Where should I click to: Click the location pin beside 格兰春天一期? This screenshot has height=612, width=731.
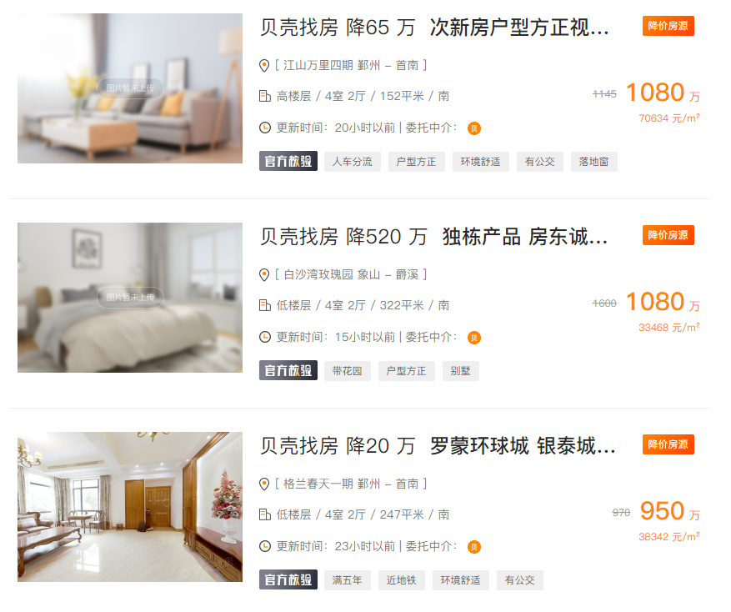point(264,484)
